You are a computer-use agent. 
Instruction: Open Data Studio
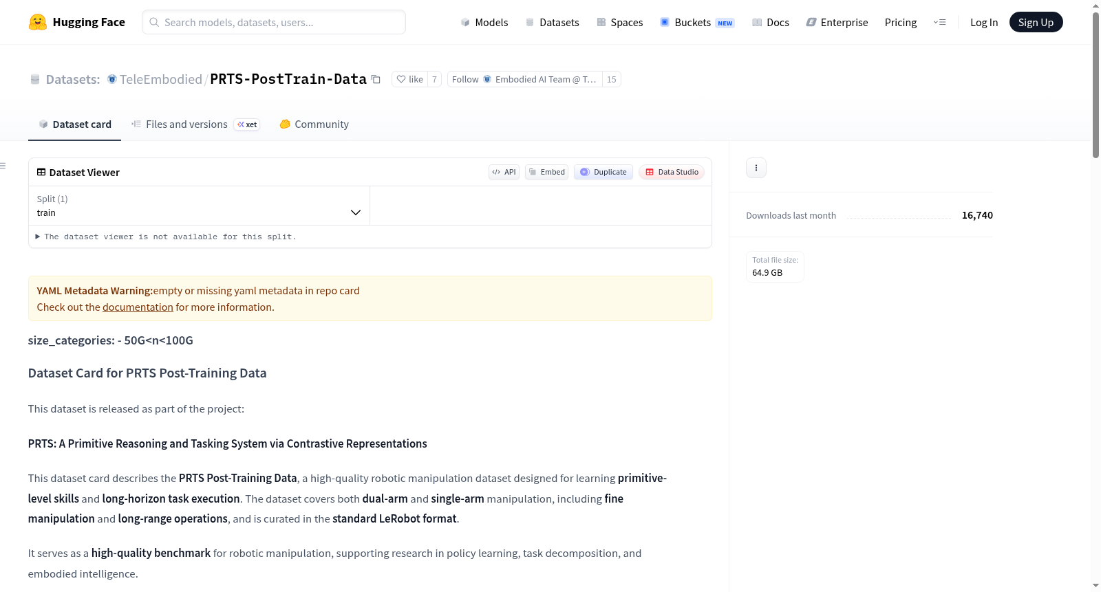(672, 172)
